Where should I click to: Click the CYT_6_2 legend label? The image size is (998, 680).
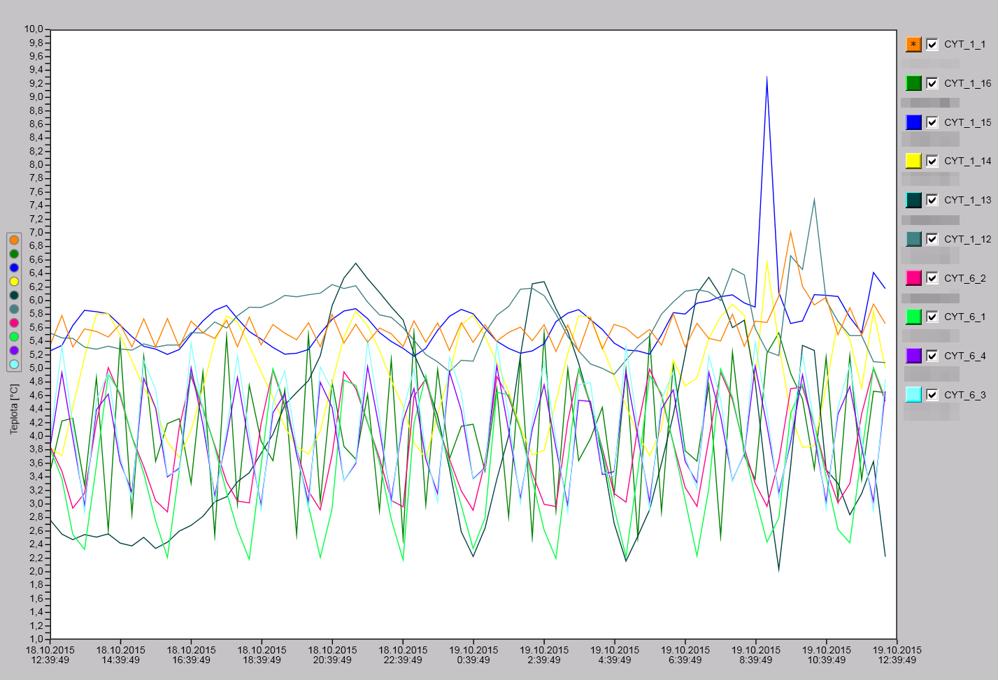964,278
